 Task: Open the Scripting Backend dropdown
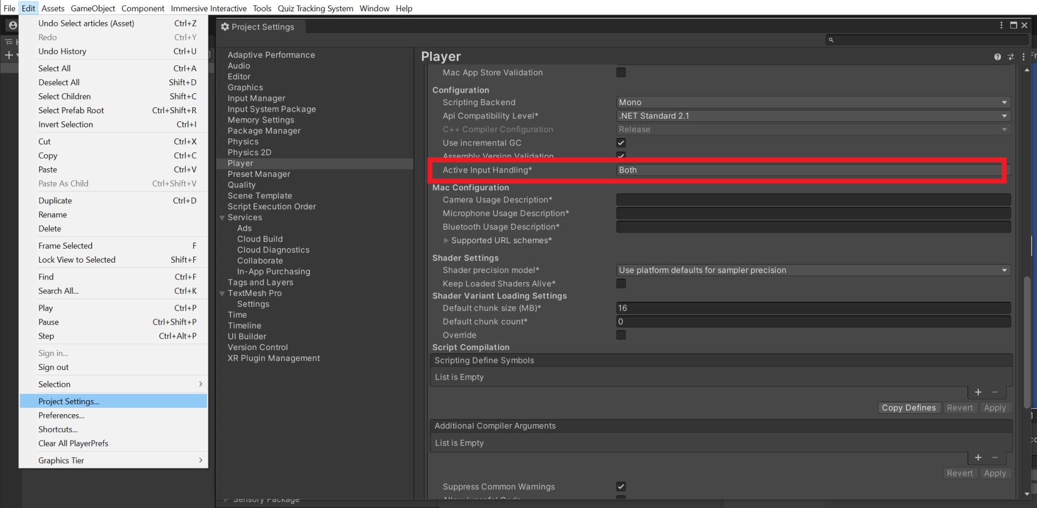[813, 102]
